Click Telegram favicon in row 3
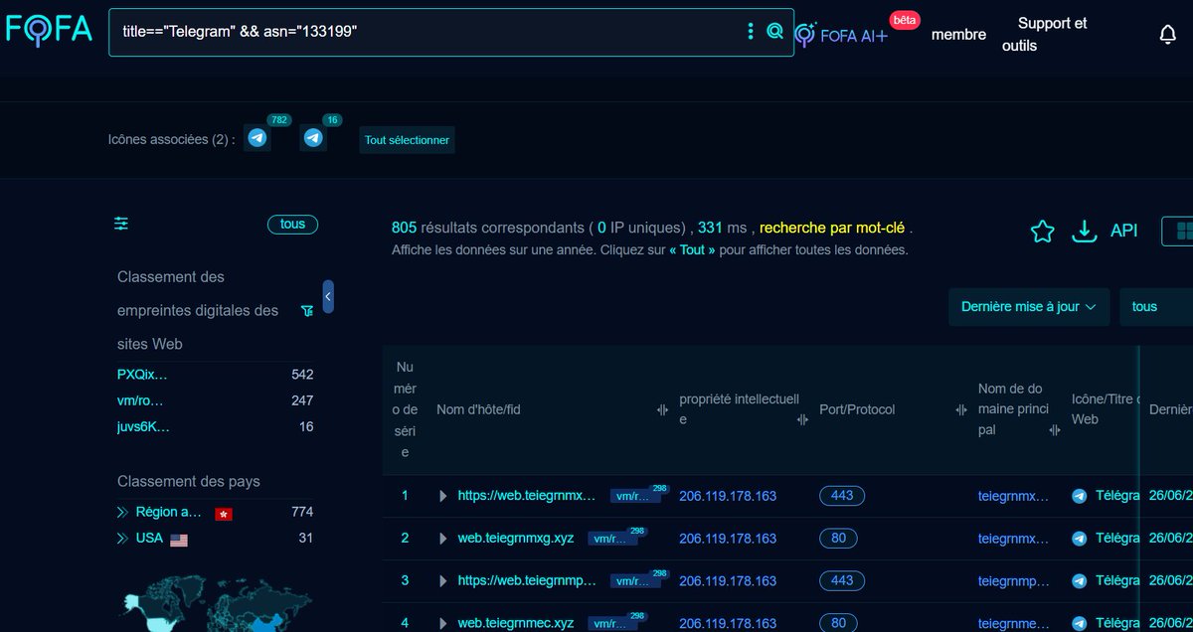1193x632 pixels. click(x=1080, y=580)
